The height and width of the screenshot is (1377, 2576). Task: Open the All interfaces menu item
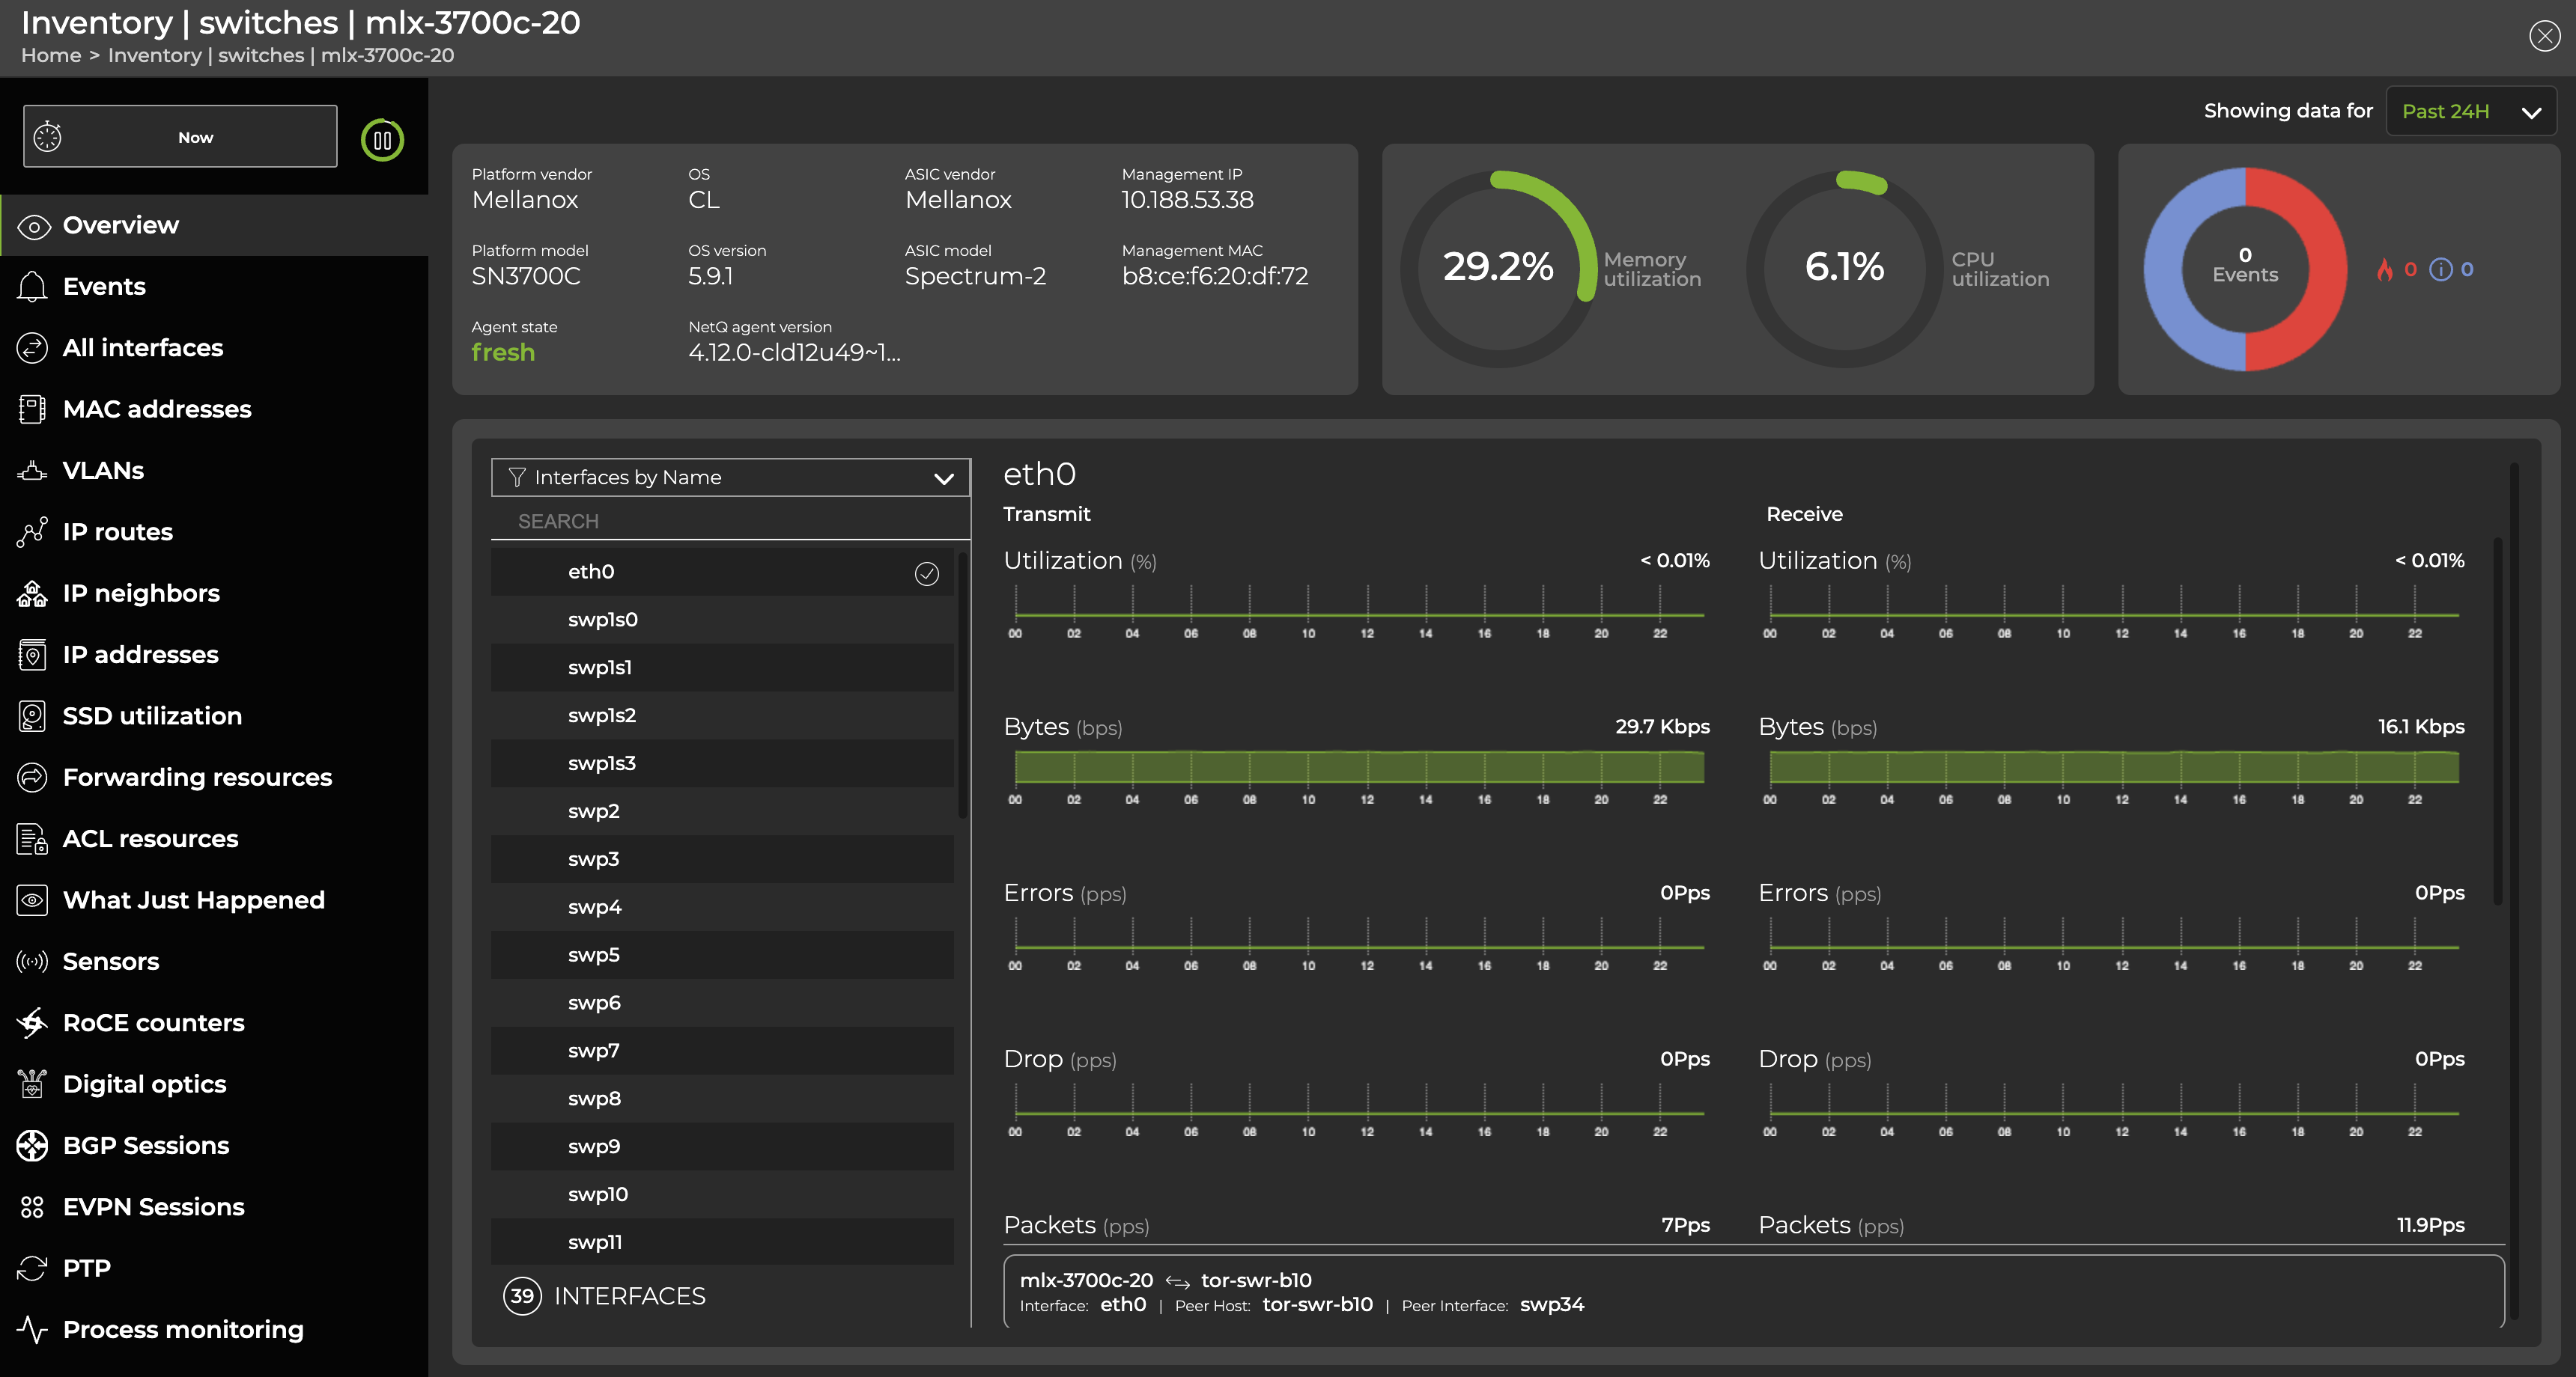143,348
